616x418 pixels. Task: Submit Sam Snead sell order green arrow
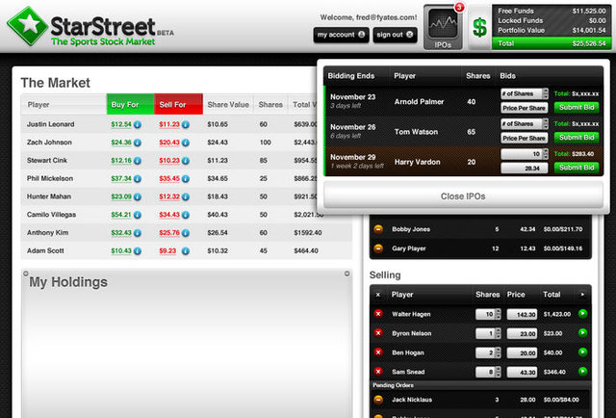[582, 371]
